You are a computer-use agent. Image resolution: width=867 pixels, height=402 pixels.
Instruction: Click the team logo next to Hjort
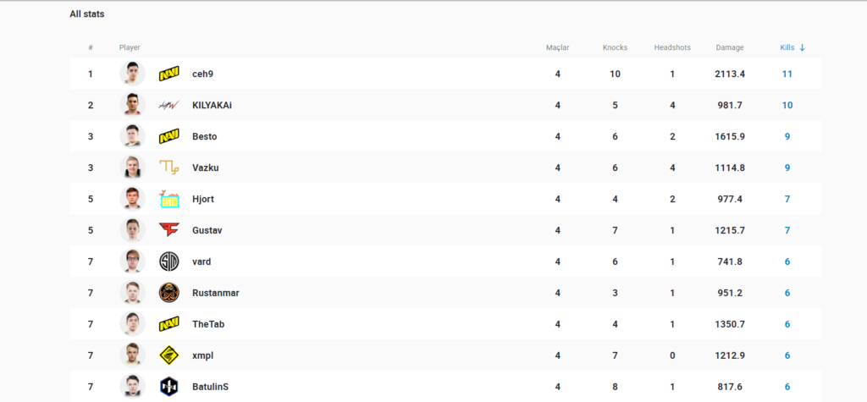point(169,199)
